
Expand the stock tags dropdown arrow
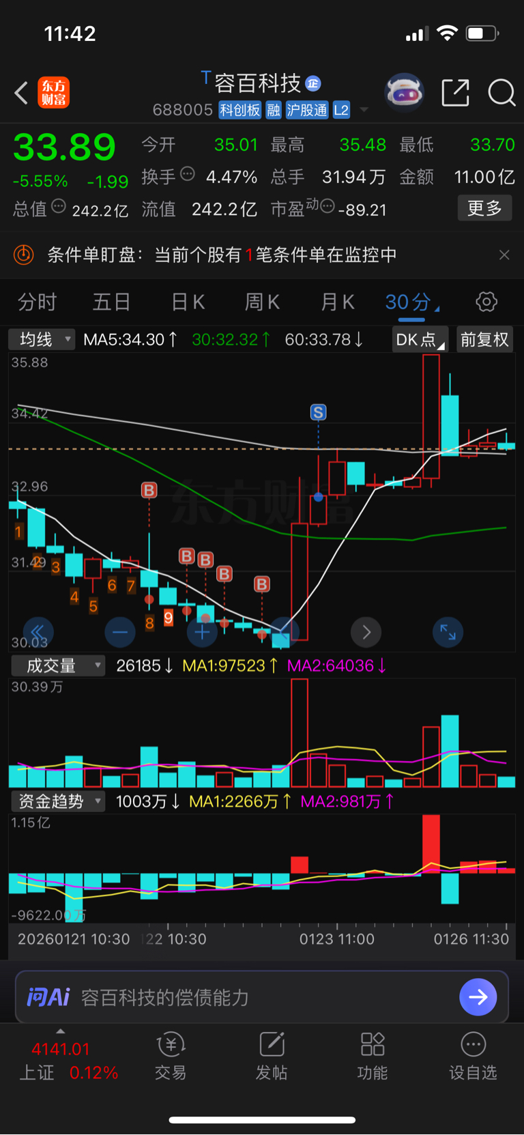364,110
